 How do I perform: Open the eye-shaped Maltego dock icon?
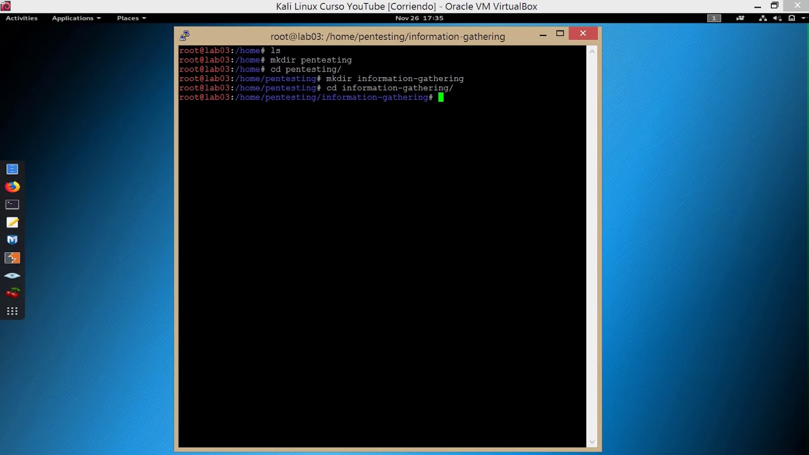(12, 276)
